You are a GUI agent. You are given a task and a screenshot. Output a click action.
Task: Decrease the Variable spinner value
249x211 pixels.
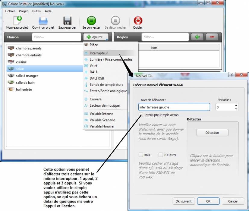(x=236, y=109)
